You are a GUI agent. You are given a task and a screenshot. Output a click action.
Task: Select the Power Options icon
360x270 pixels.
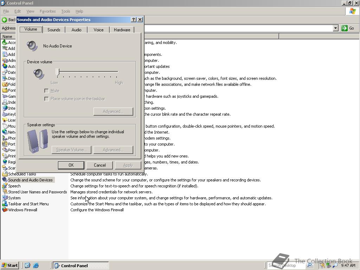click(x=5, y=150)
